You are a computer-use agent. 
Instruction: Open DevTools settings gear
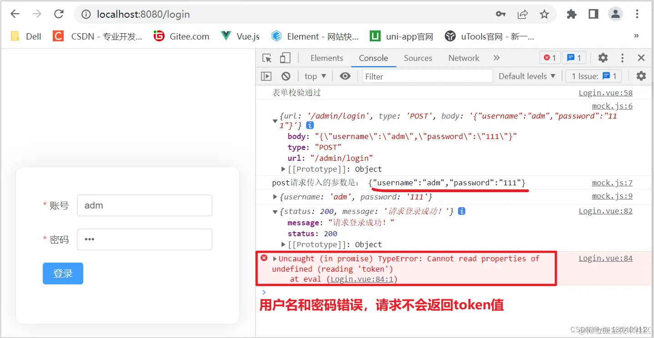[x=603, y=58]
